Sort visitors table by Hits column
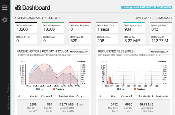Screen dimensions: 175x115 click(x=33, y=96)
